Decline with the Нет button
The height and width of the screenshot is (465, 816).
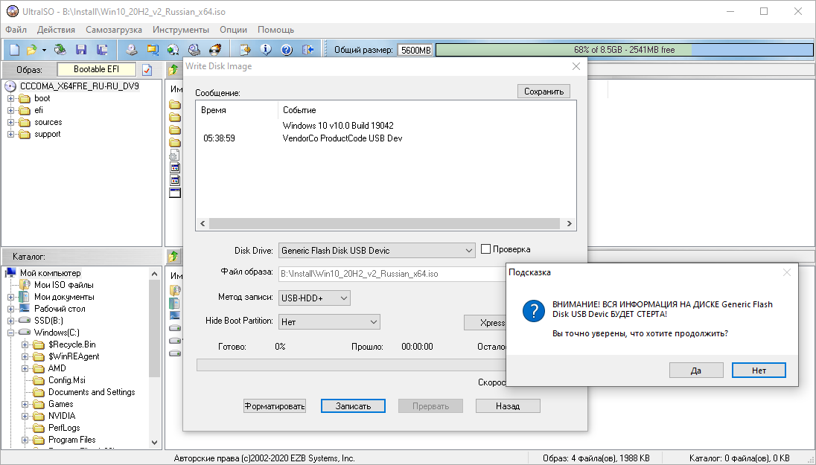(759, 371)
